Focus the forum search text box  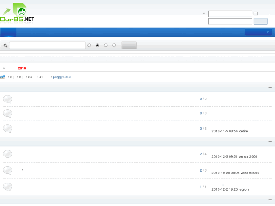coord(48,45)
